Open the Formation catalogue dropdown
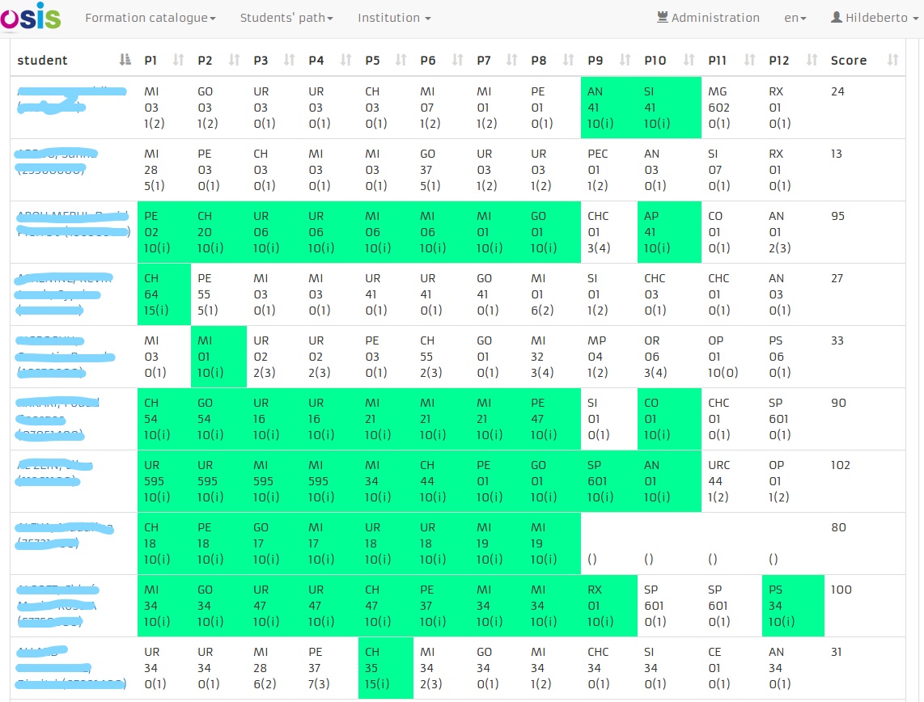Screen dimensions: 924x702 (x=150, y=18)
